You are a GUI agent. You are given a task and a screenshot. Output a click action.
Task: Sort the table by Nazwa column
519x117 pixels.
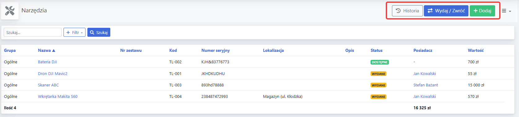click(x=46, y=50)
